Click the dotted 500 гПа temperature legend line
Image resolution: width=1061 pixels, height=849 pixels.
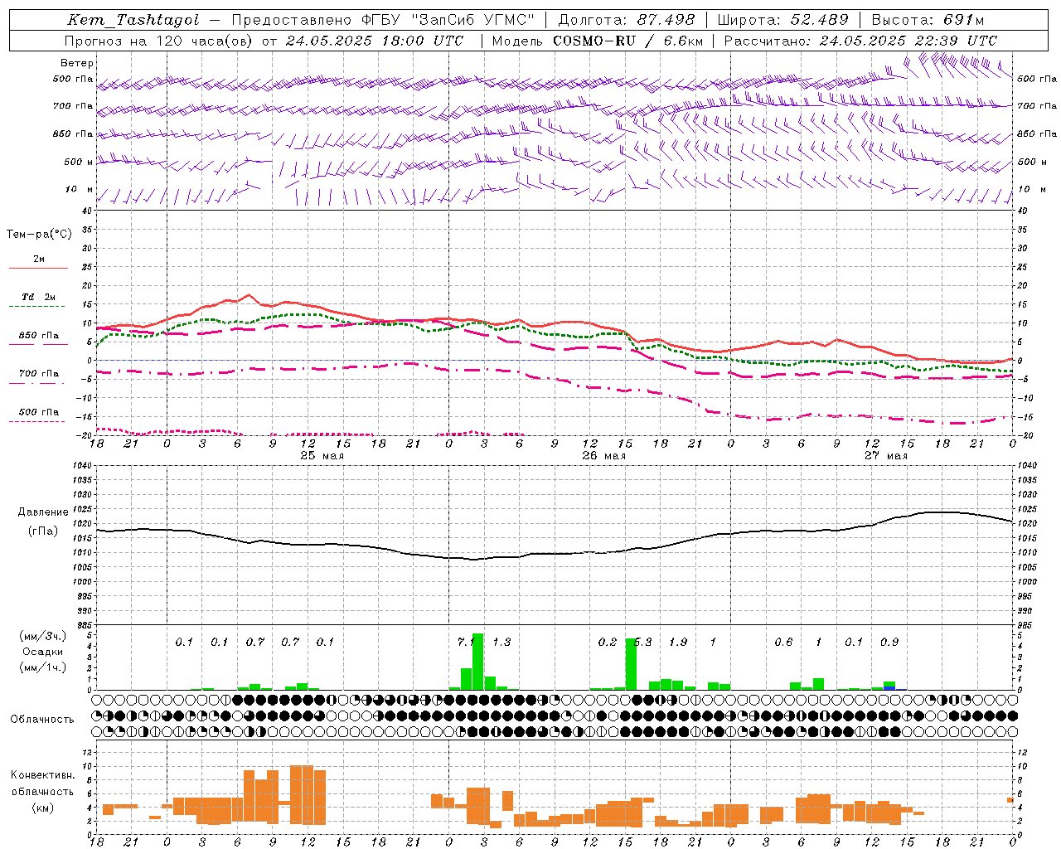pyautogui.click(x=38, y=421)
